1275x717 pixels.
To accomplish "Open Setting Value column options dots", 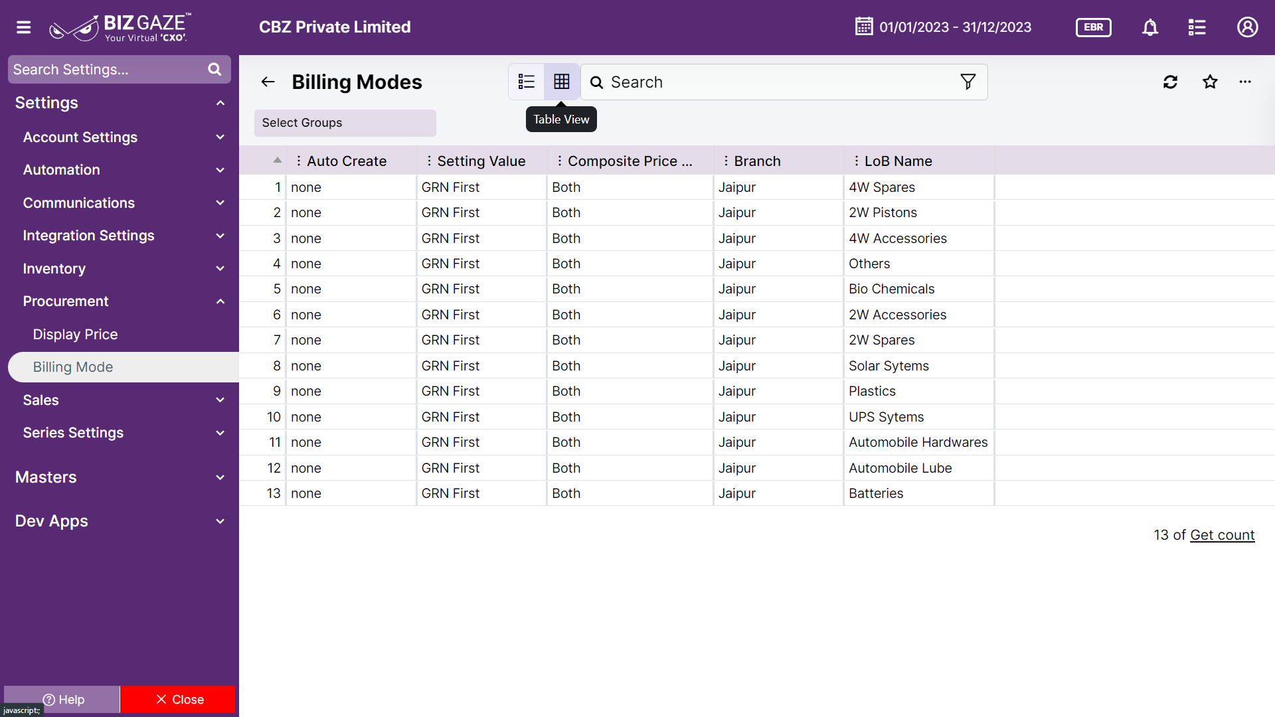I will pos(429,161).
